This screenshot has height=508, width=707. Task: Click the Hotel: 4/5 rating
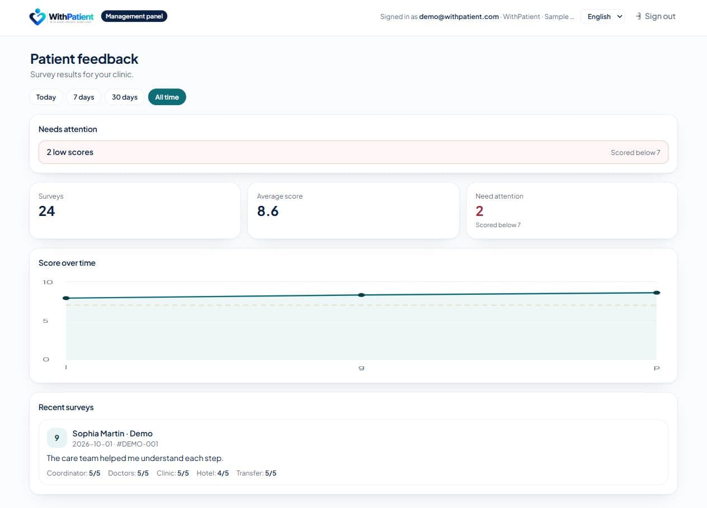click(213, 473)
